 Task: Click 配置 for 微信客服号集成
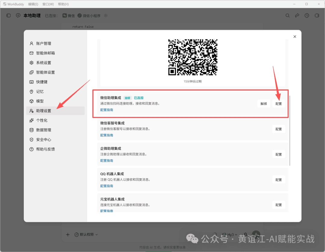(x=279, y=129)
